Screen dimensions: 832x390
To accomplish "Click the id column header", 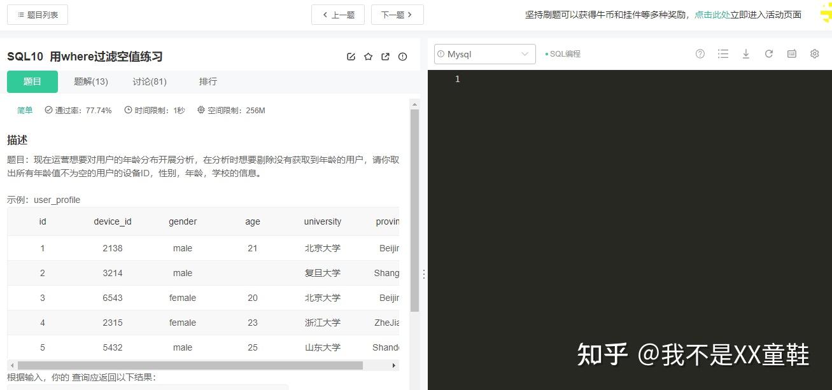I will pos(43,221).
